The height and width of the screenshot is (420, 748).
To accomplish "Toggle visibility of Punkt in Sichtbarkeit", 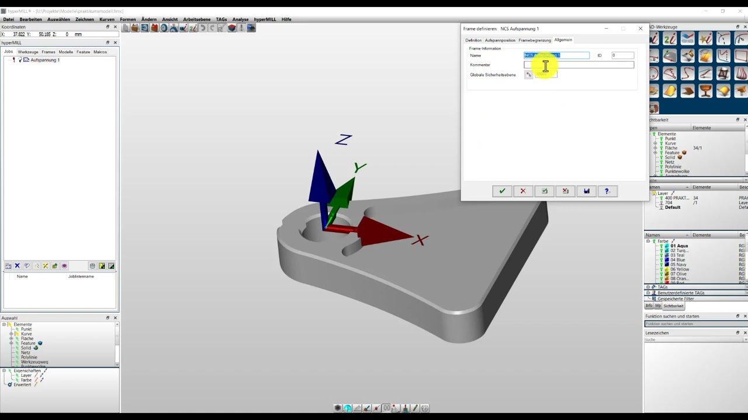I will pyautogui.click(x=662, y=139).
